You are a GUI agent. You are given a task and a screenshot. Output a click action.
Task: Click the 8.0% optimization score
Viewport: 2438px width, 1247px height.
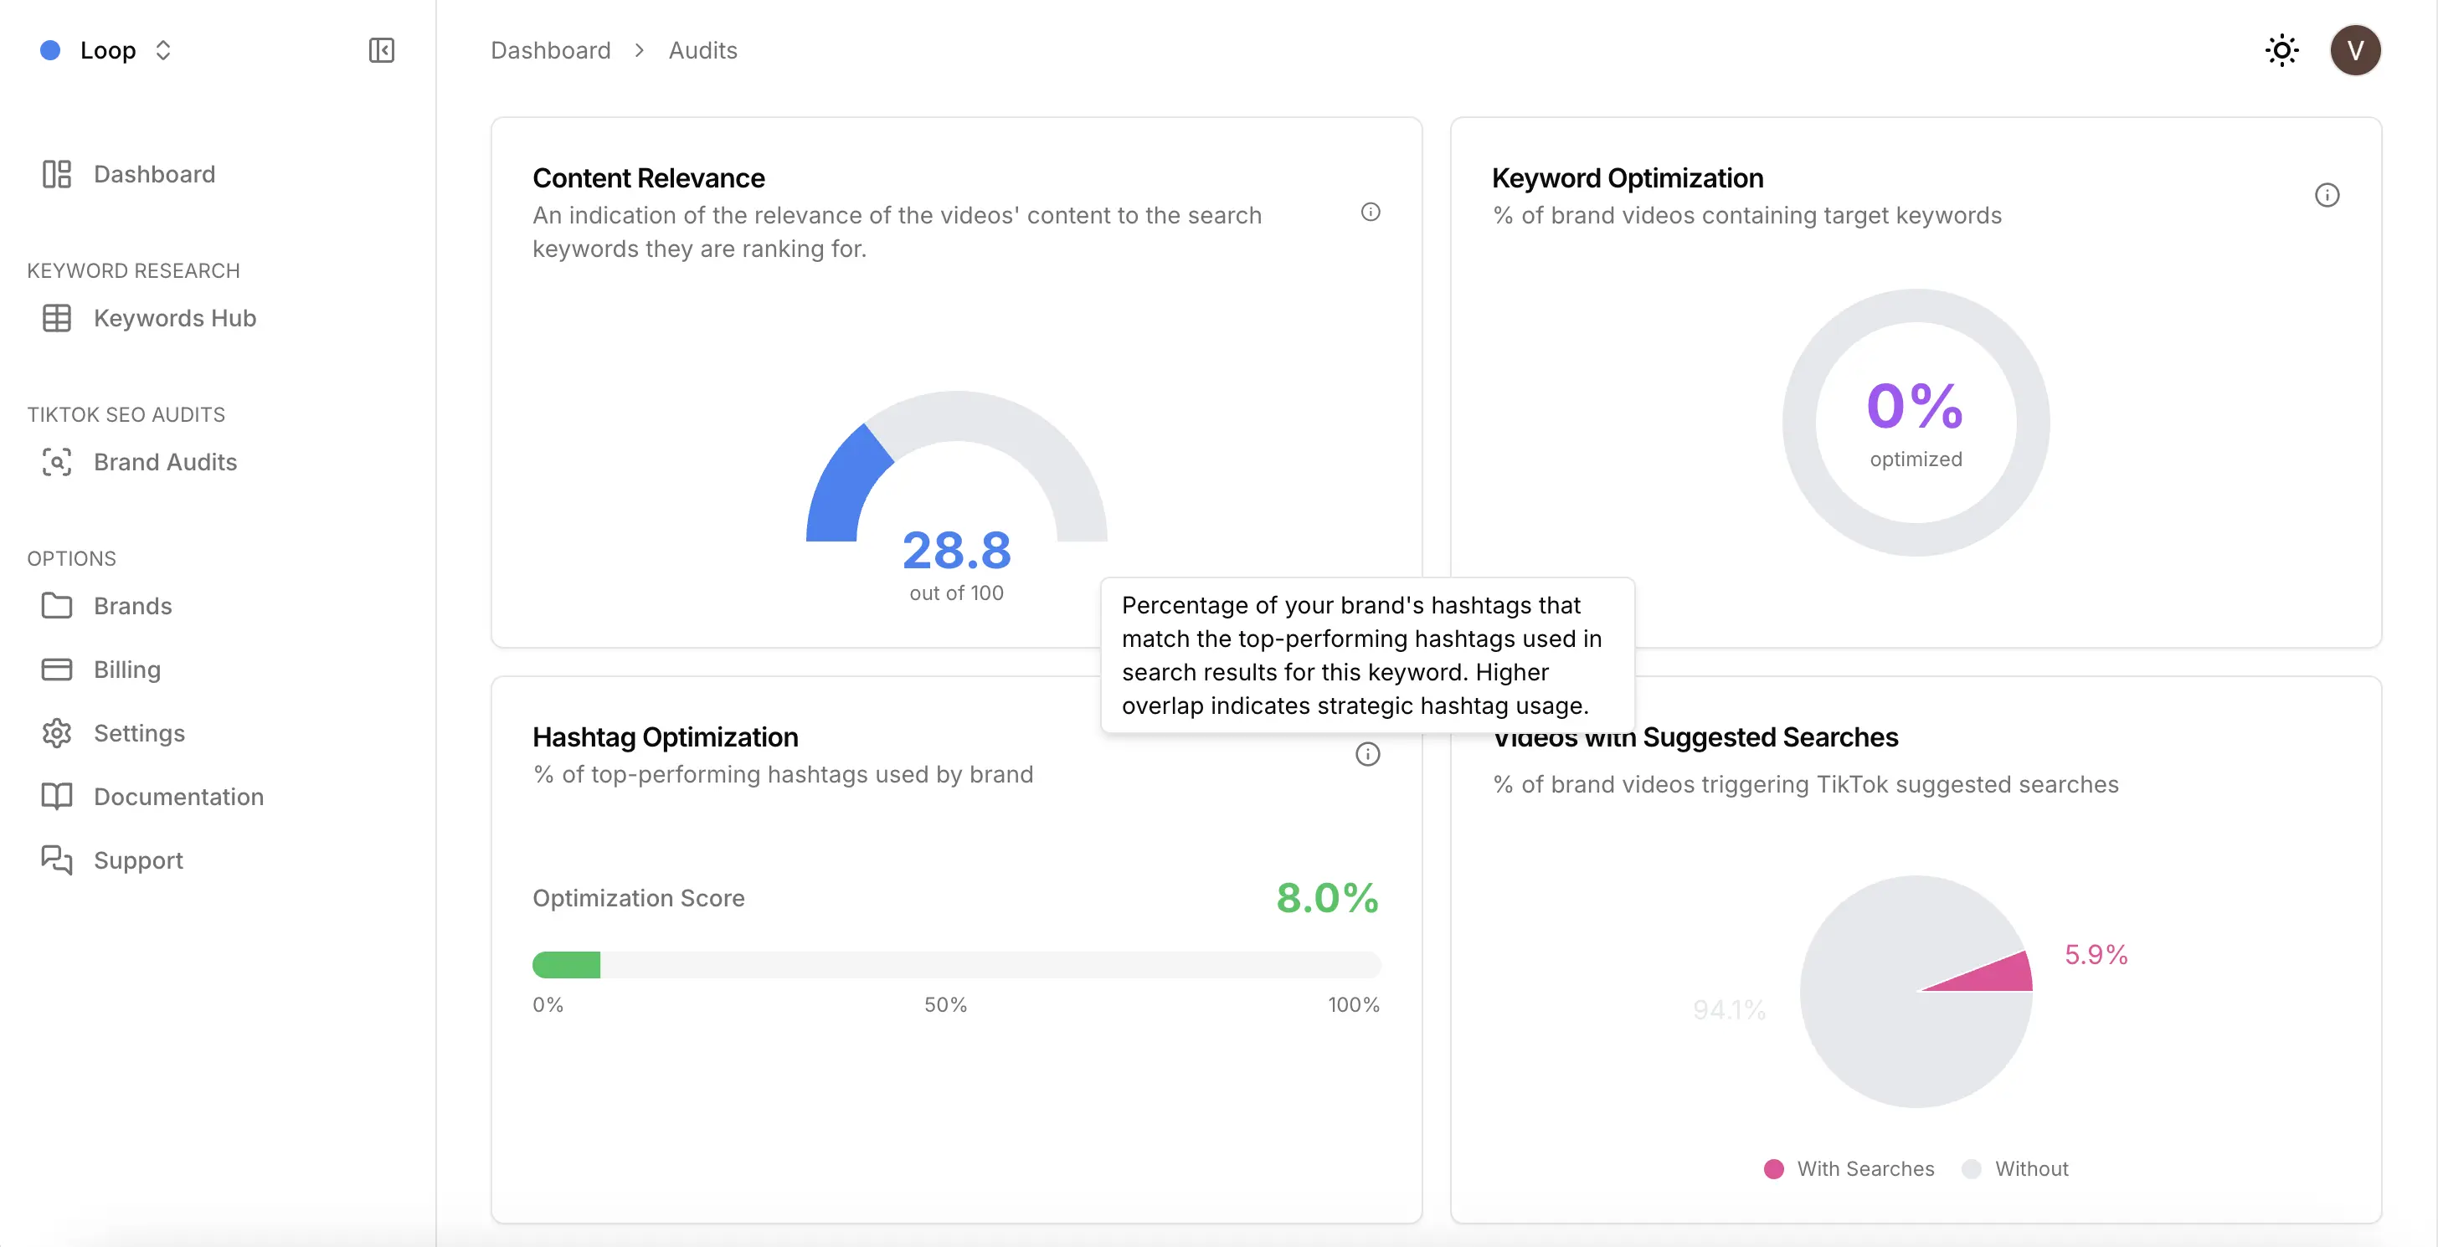pyautogui.click(x=1327, y=897)
